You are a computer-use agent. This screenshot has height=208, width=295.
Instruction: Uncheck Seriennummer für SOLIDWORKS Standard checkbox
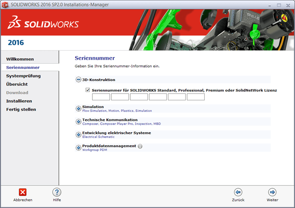tap(88, 90)
